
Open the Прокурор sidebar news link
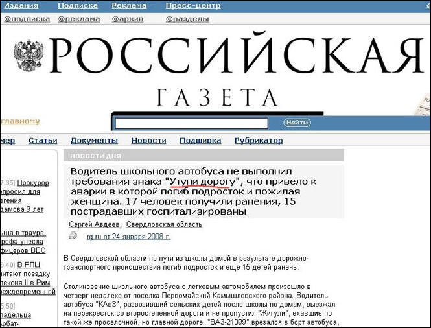(x=25, y=196)
